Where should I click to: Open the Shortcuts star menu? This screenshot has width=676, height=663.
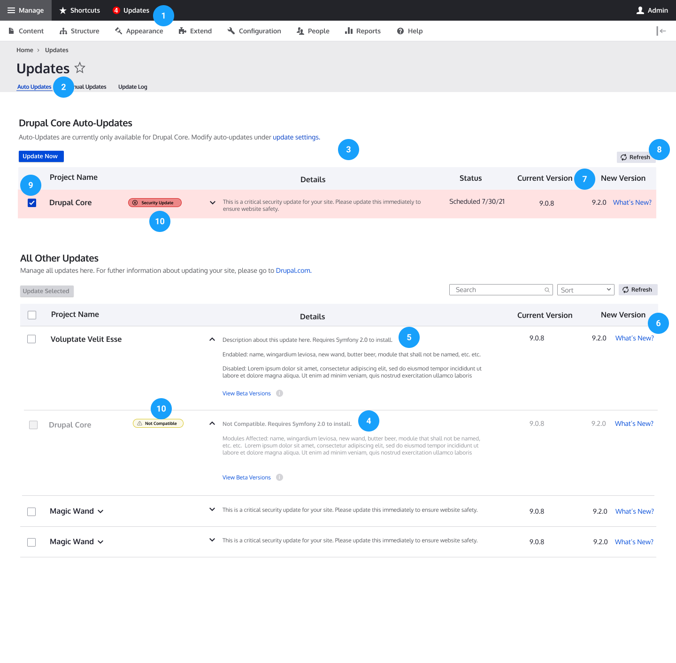(79, 10)
